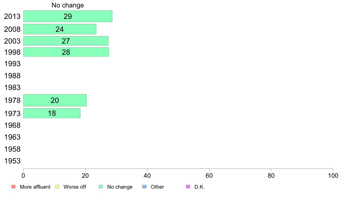Click the Worse off legend swatch
The image size is (341, 211).
click(57, 187)
